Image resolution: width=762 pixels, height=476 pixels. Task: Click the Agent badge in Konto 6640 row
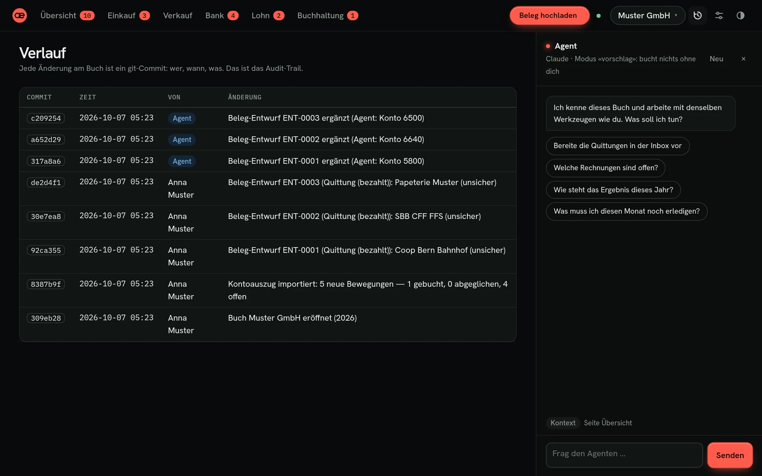182,139
